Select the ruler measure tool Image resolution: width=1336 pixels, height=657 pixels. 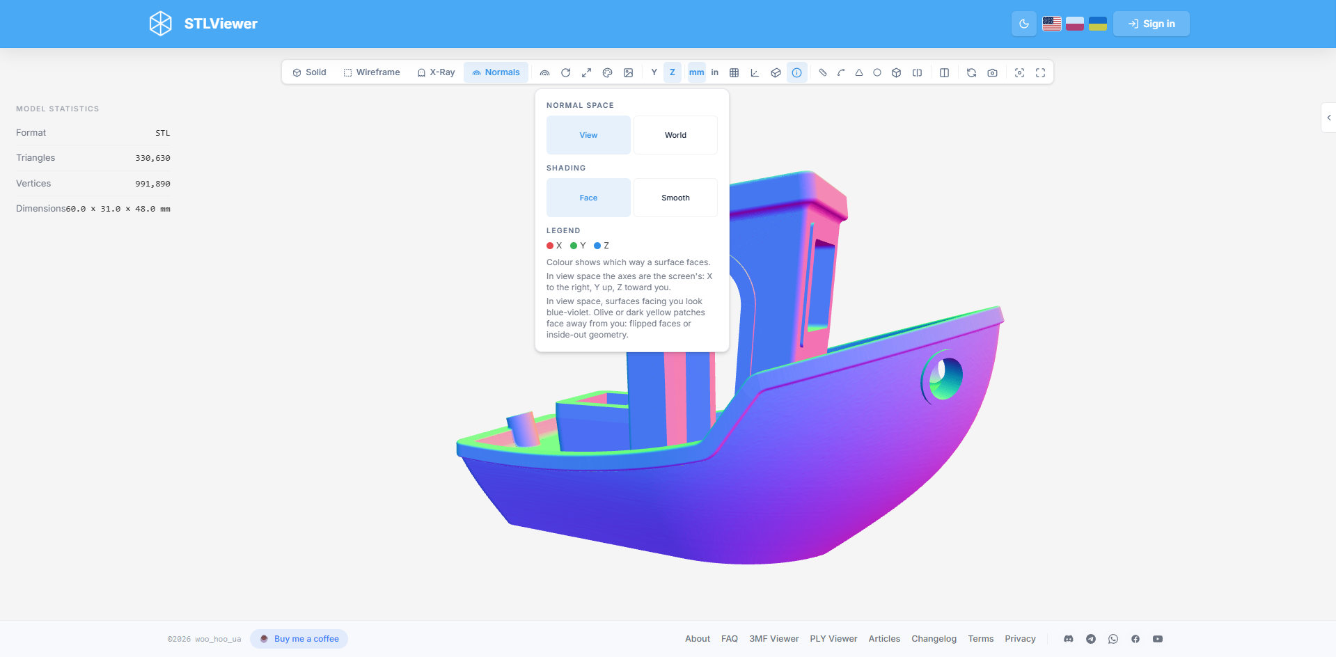point(823,72)
